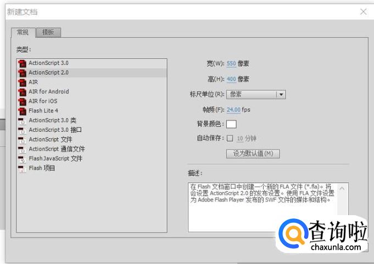This screenshot has height=264, width=374.
Task: Open the 标尺单位 dropdown
Action: (x=256, y=94)
